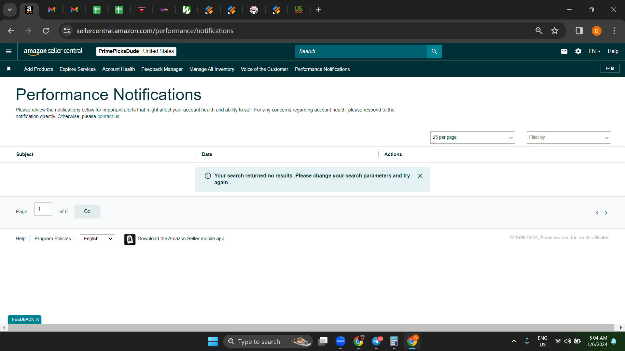The image size is (625, 351).
Task: Click Download the Amazon Seller mobile app
Action: pos(181,239)
